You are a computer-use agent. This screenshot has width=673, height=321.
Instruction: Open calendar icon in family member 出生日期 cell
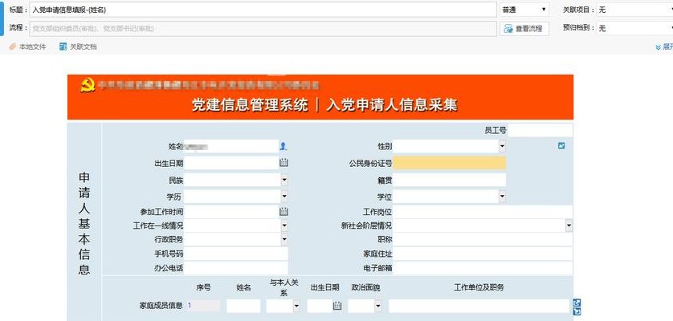pyautogui.click(x=337, y=306)
